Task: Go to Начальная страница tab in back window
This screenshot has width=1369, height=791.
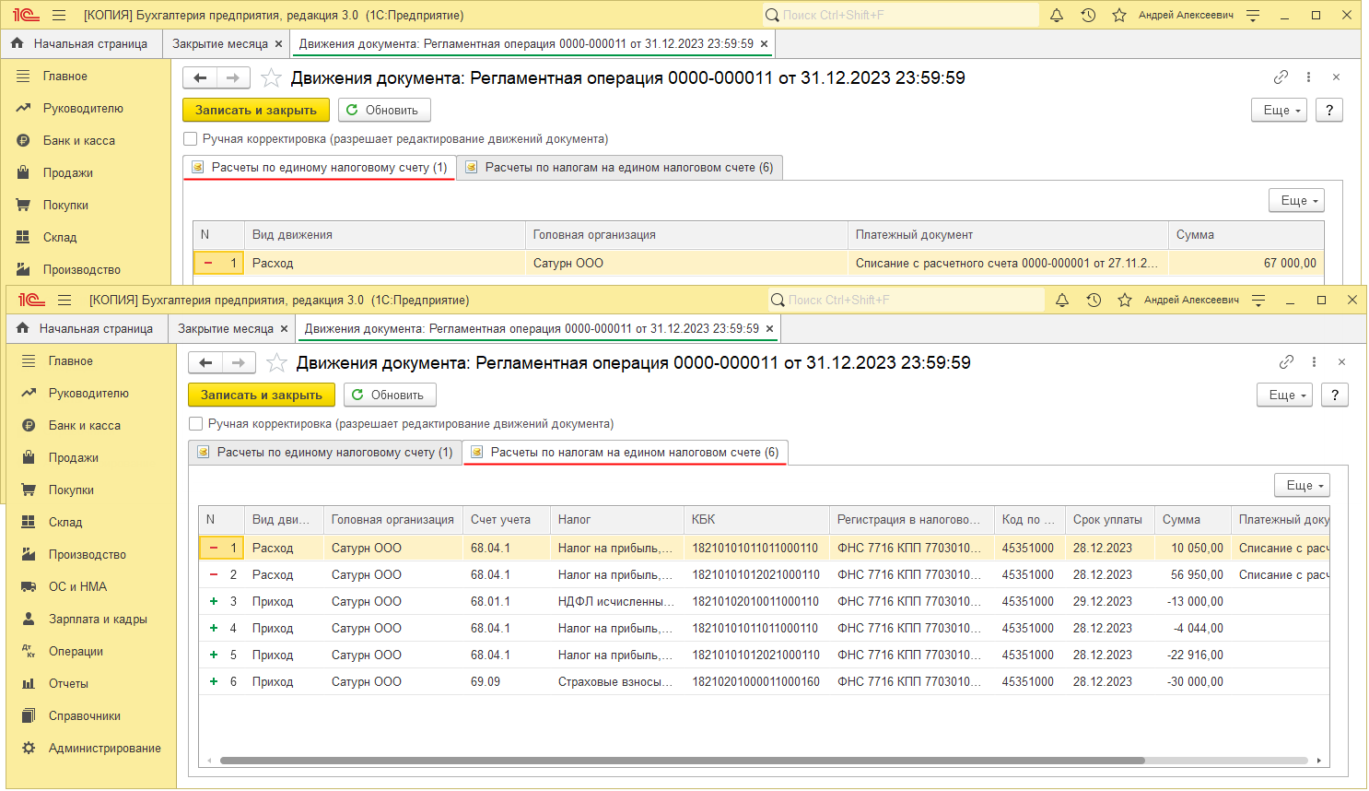Action: 81,44
